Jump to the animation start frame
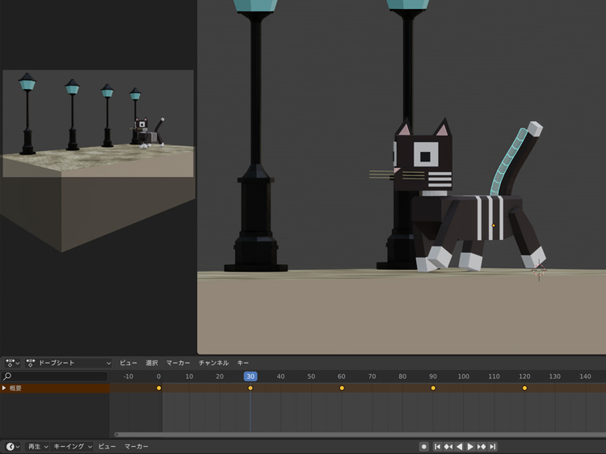Screen dimensions: 606x454 click(437, 447)
